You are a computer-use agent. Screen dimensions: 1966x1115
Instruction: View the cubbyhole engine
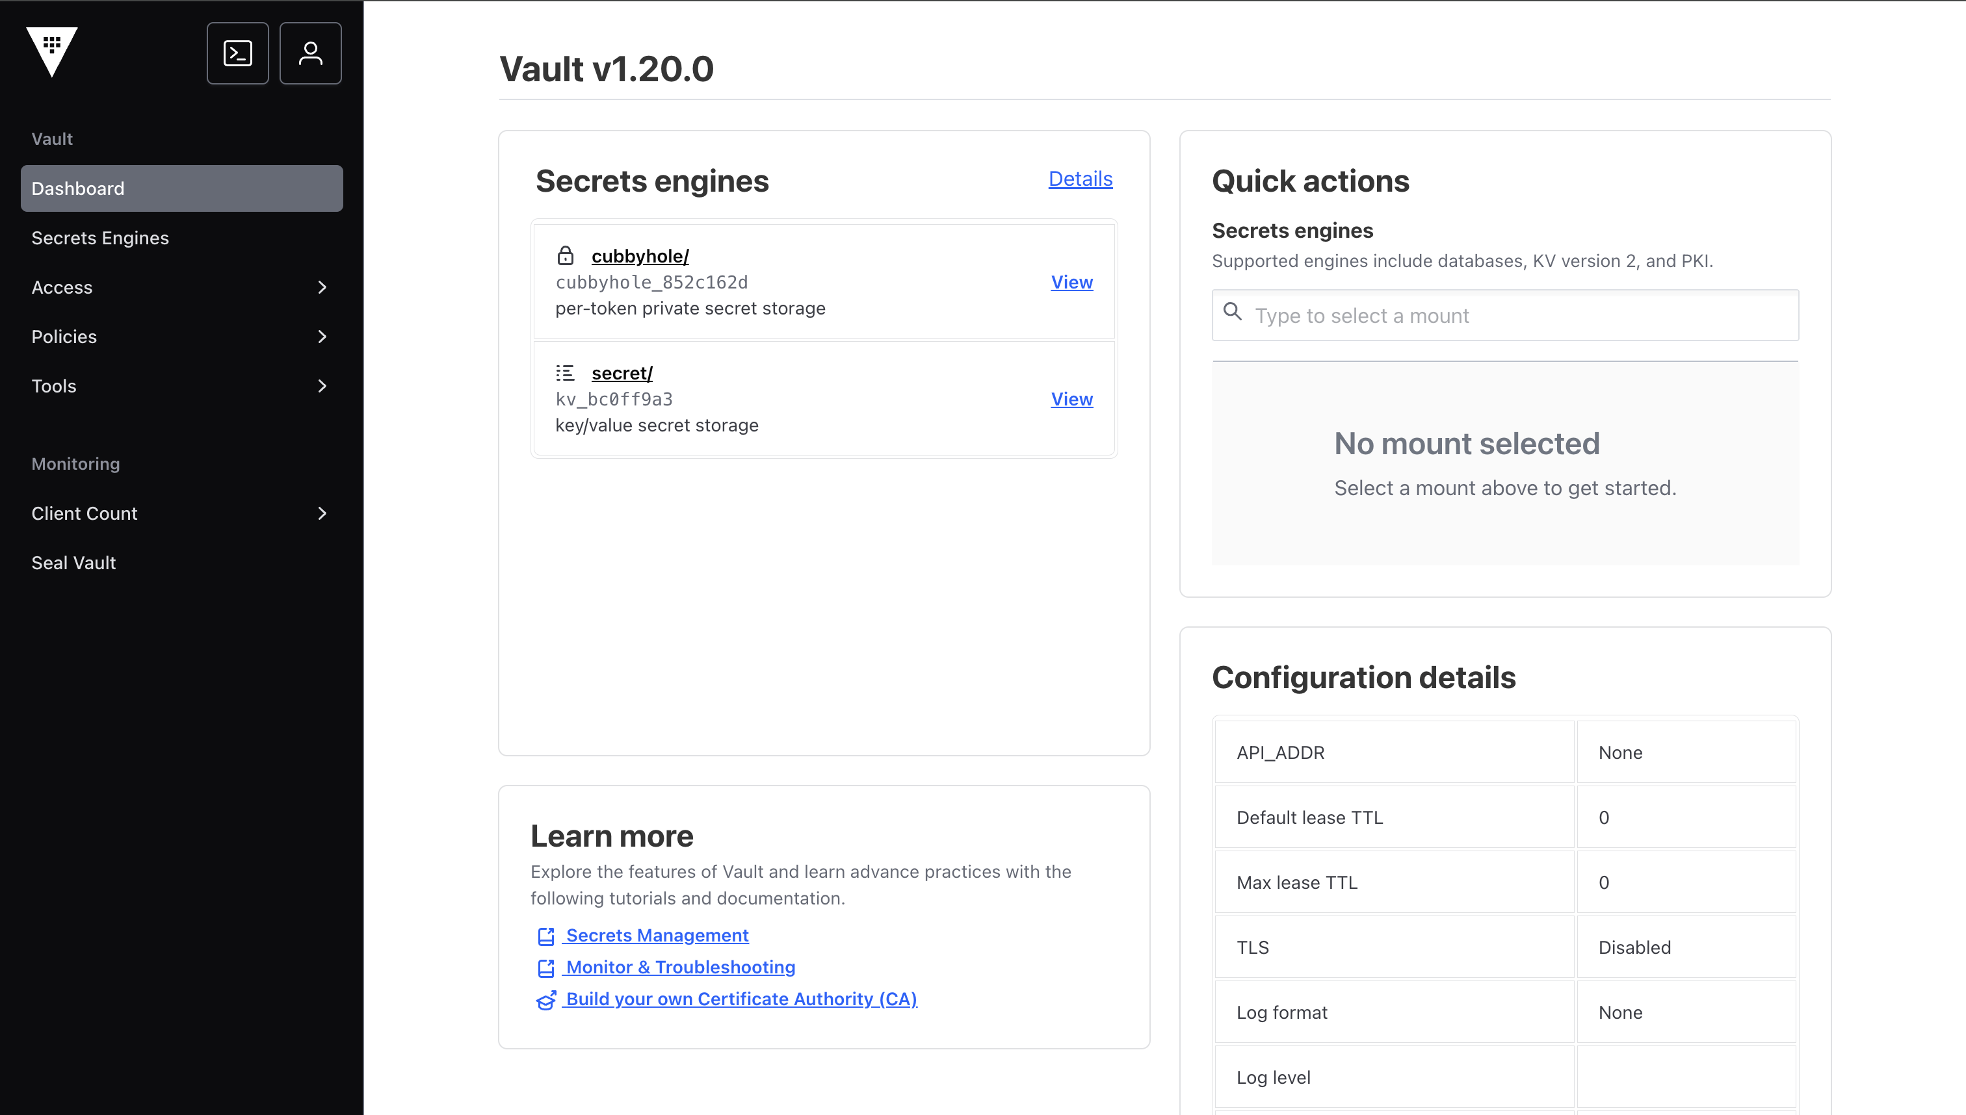[x=1071, y=282]
